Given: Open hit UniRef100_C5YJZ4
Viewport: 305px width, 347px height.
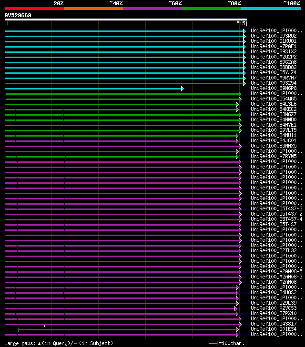Looking at the screenshot, I should [274, 72].
